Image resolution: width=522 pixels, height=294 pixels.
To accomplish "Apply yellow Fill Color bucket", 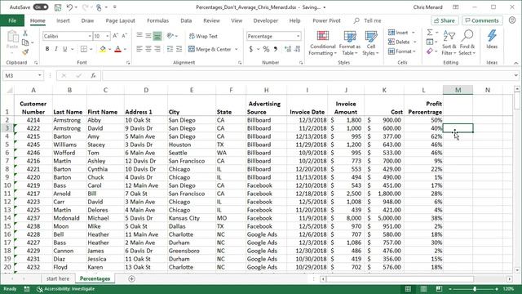I will 103,49.
